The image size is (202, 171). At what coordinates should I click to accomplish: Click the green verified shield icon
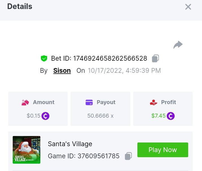click(44, 58)
